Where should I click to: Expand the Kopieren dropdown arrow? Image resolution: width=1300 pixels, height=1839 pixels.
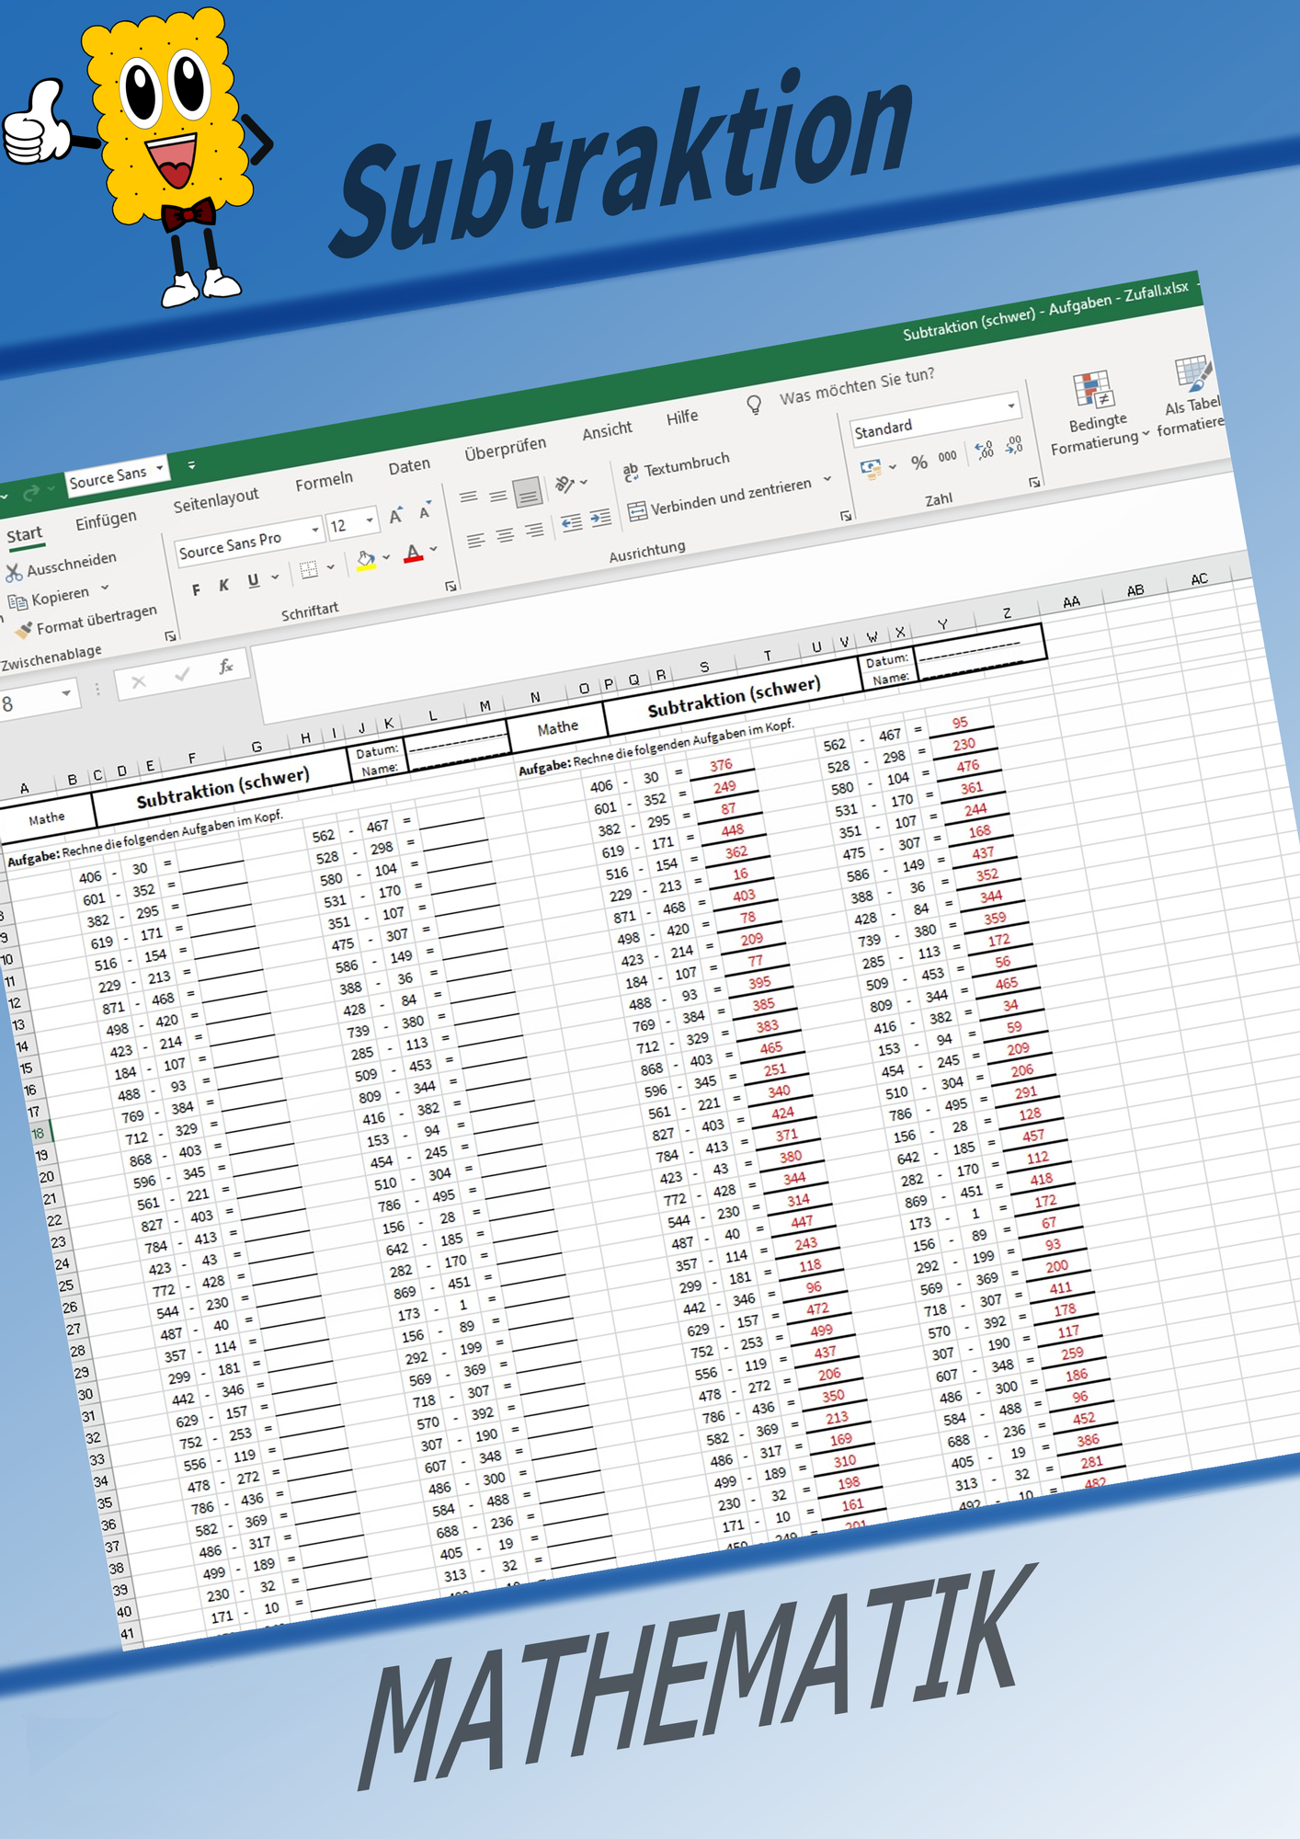[x=105, y=588]
